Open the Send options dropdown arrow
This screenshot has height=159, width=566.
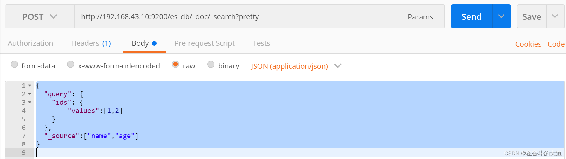pyautogui.click(x=502, y=17)
